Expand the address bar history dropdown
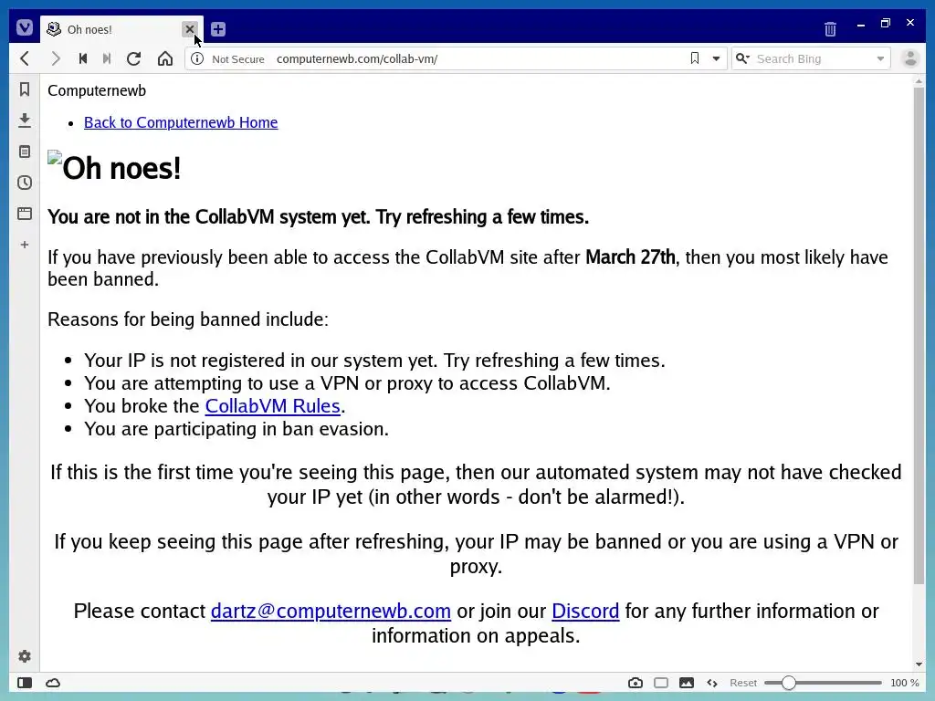The image size is (935, 701). [x=716, y=59]
